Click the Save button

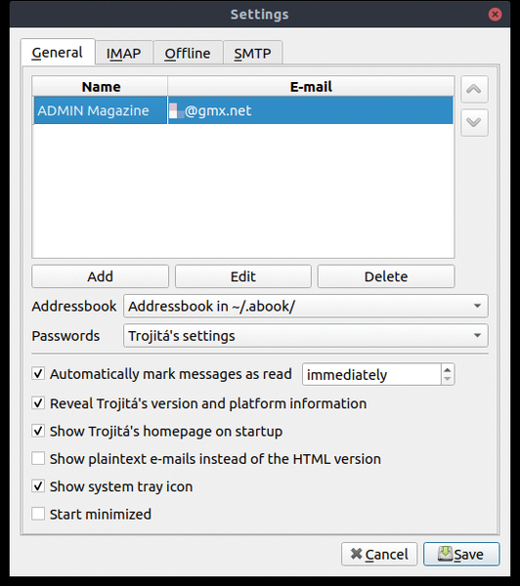(x=461, y=554)
